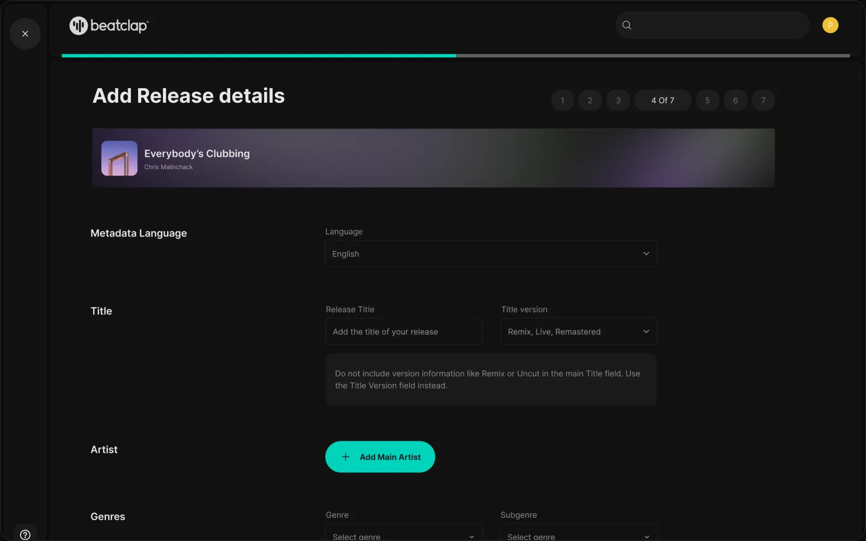Viewport: 866px width, 541px height.
Task: Go to step 6
Action: click(736, 100)
